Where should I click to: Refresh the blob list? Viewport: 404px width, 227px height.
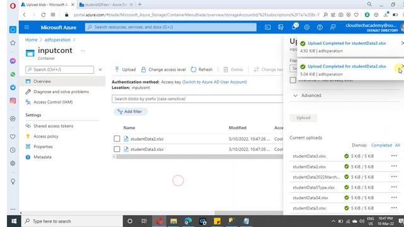202,69
